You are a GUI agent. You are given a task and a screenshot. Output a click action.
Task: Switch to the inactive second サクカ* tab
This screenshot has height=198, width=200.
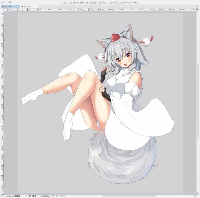pyautogui.click(x=30, y=6)
